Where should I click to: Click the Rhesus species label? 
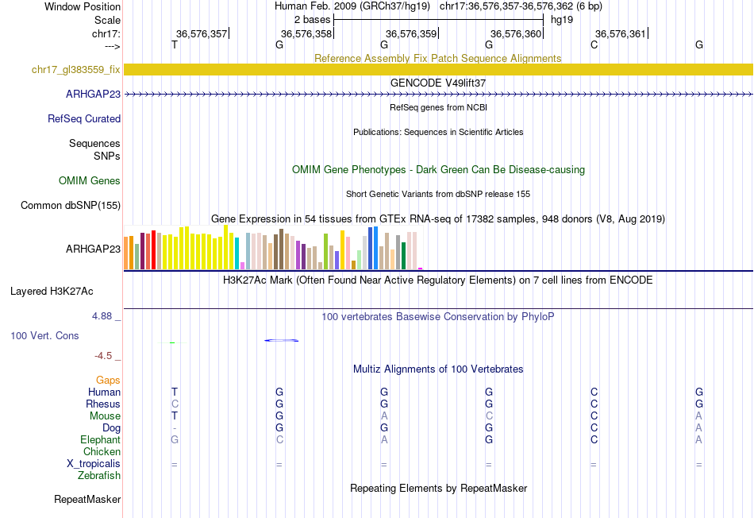(x=103, y=404)
